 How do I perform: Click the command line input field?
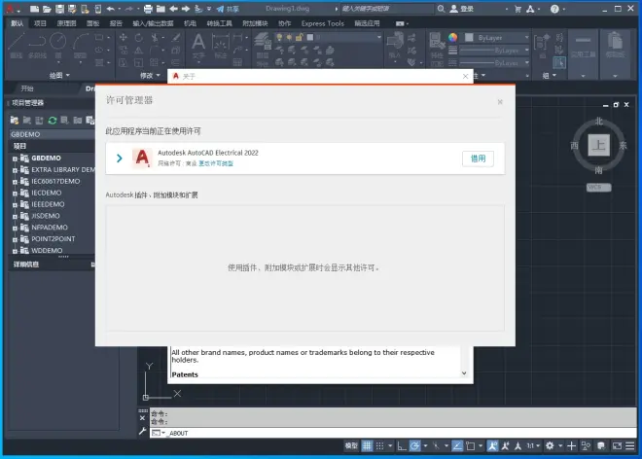pos(392,433)
